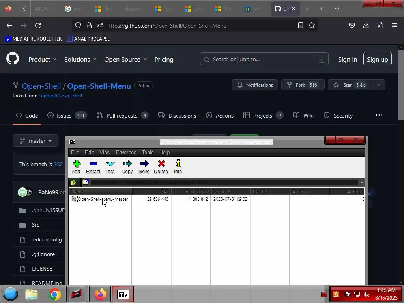Open Chrome from the taskbar
Image resolution: width=404 pixels, height=303 pixels.
(x=54, y=294)
